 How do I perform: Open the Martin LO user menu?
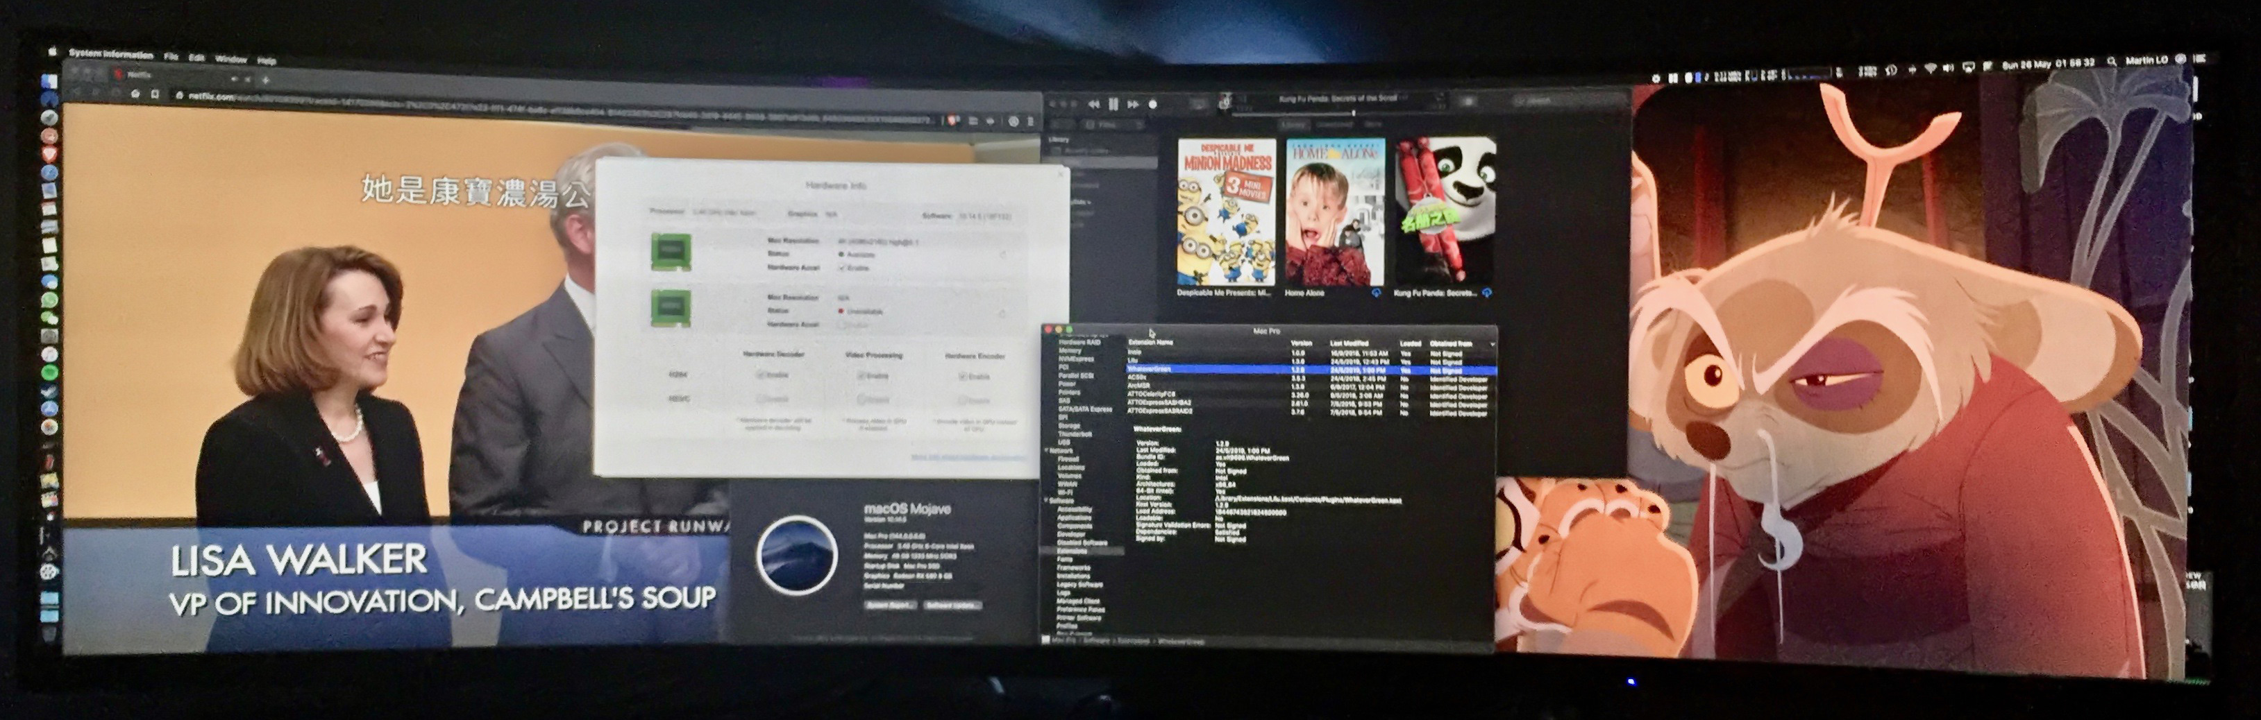pos(2147,60)
